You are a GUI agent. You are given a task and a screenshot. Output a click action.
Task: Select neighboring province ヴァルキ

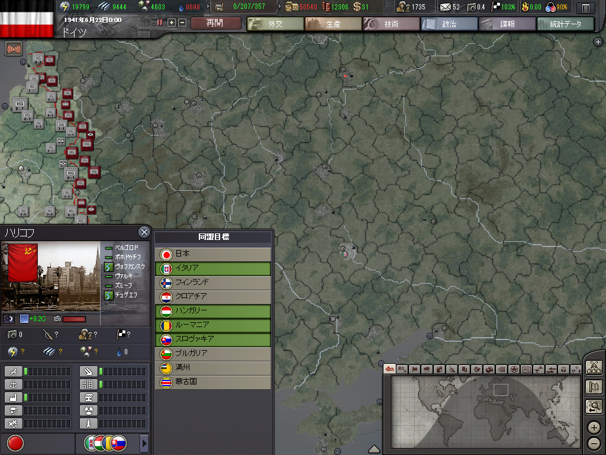pyautogui.click(x=124, y=276)
